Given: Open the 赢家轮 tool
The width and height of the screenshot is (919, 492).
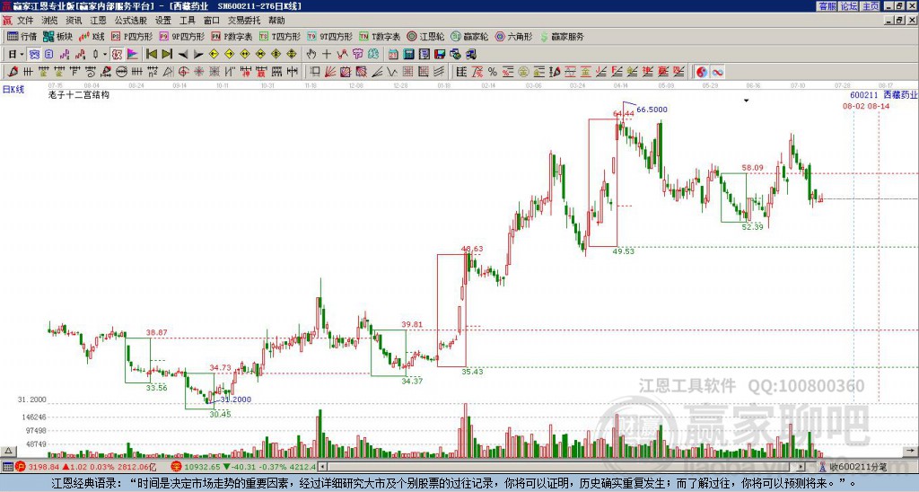Looking at the screenshot, I should pyautogui.click(x=469, y=36).
